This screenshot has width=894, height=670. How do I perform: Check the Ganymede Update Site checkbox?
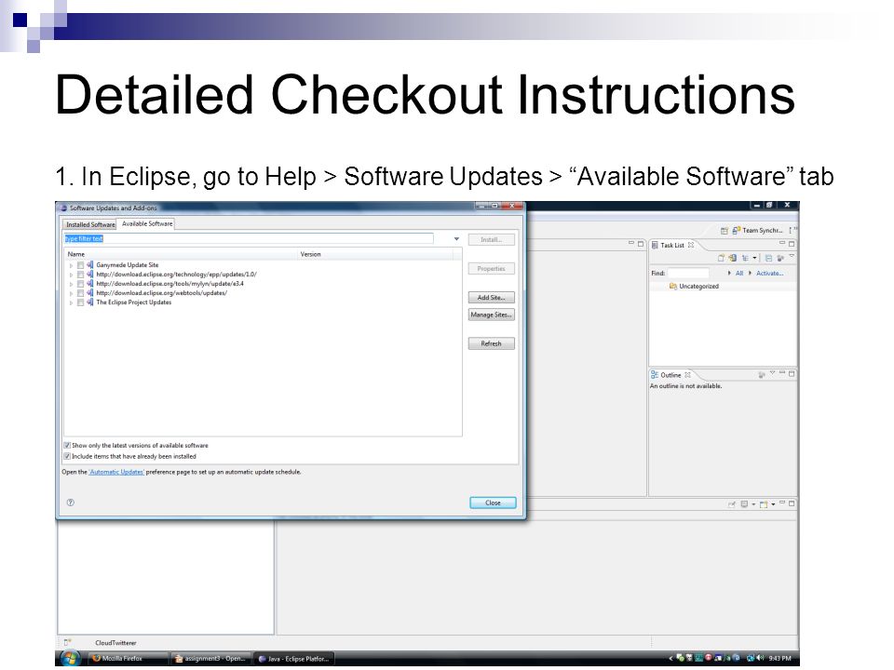80,265
